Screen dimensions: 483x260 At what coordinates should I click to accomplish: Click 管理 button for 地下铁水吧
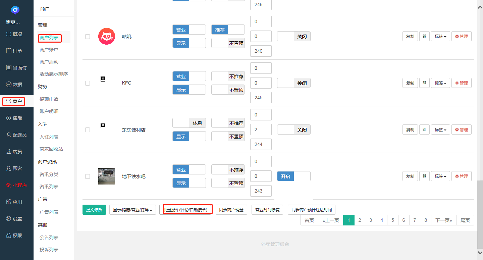[462, 176]
